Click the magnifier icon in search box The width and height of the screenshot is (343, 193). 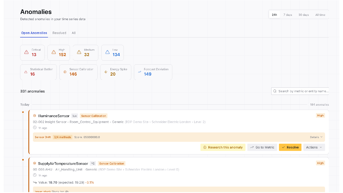coord(275,91)
